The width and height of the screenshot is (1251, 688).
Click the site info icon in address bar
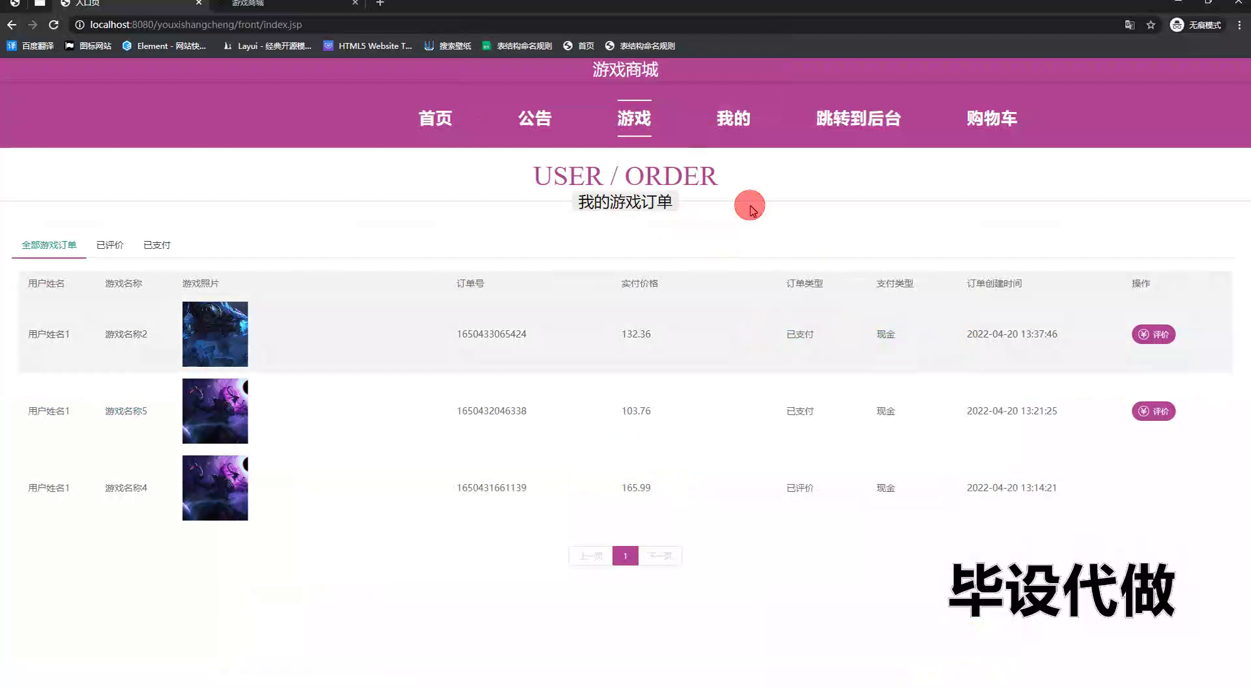79,25
